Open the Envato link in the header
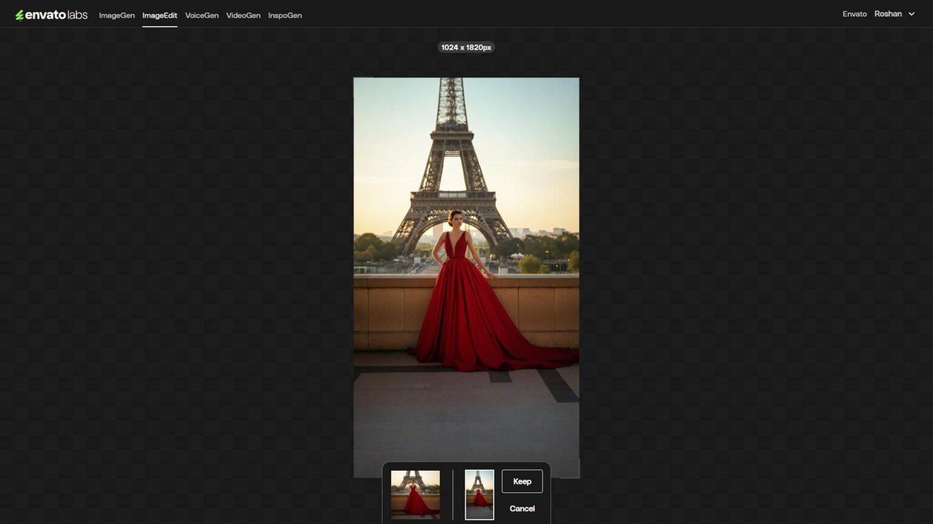Viewport: 933px width, 524px height. click(x=855, y=13)
